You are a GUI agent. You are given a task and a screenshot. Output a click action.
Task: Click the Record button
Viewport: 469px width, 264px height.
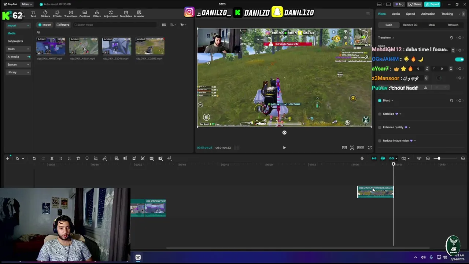63,25
